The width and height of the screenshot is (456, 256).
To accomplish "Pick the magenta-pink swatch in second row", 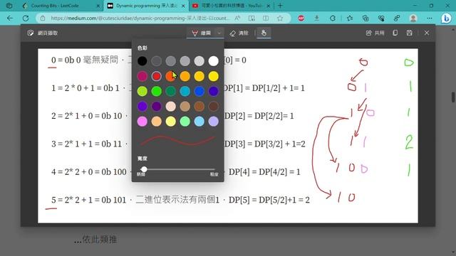I will pos(142,76).
